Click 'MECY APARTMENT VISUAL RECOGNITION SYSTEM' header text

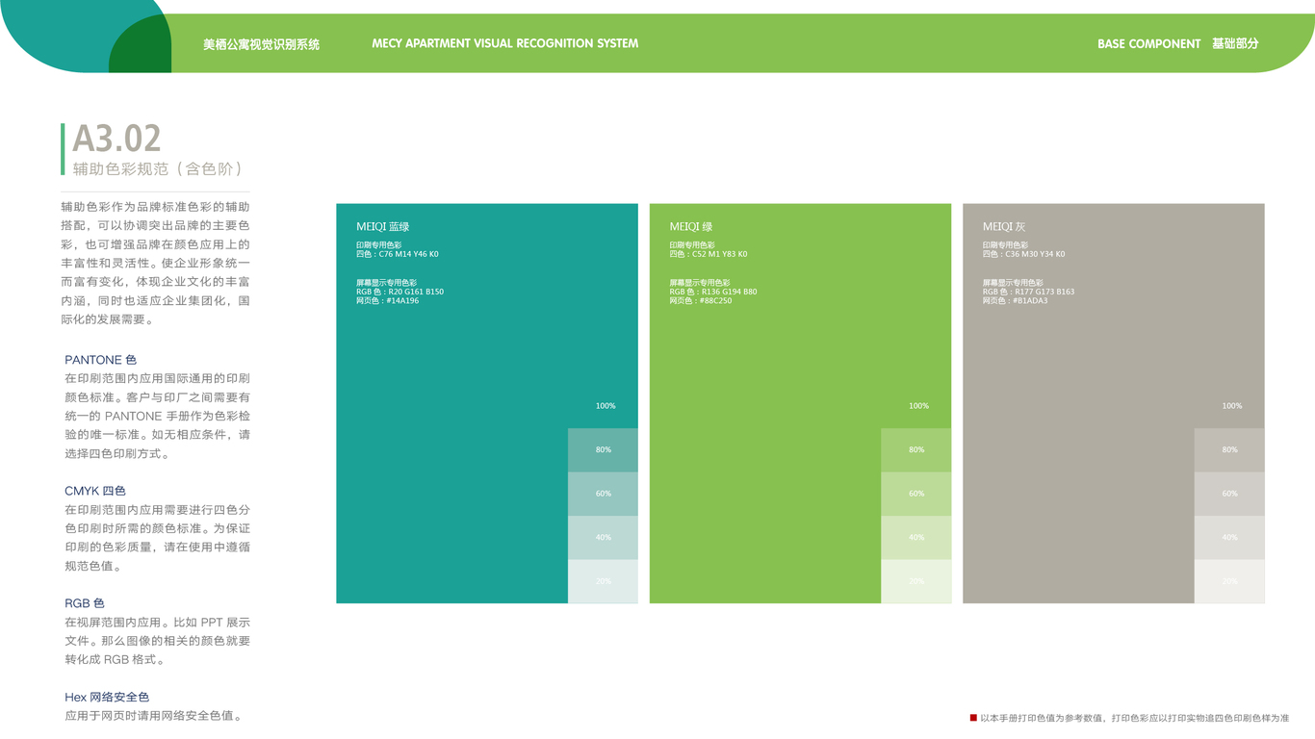point(504,43)
